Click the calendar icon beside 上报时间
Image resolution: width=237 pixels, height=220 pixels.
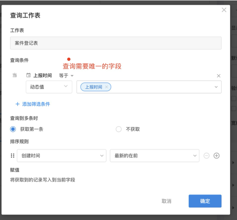point(29,75)
